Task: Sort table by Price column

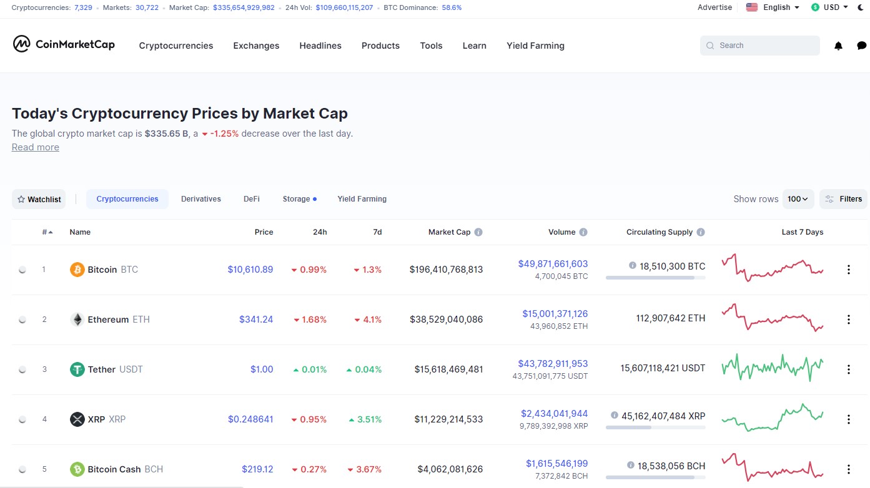Action: click(x=264, y=232)
